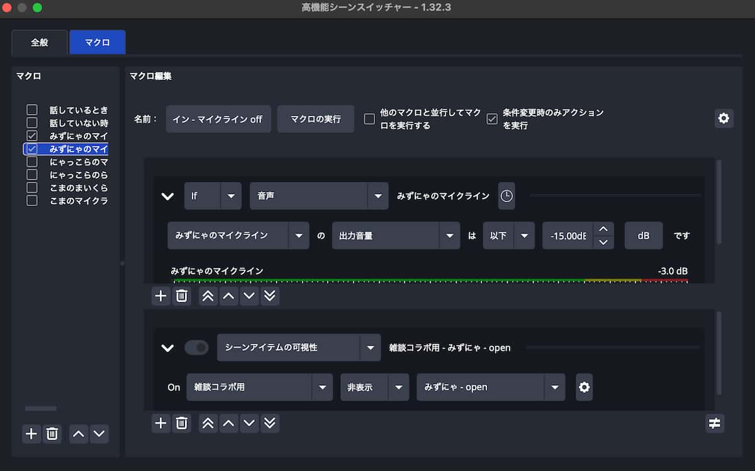Click the dB unit button
Image resolution: width=755 pixels, height=471 pixels.
click(643, 235)
